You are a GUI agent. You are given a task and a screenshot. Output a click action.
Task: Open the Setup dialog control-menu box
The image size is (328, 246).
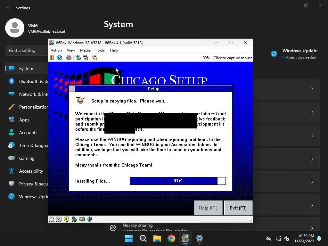pyautogui.click(x=72, y=89)
